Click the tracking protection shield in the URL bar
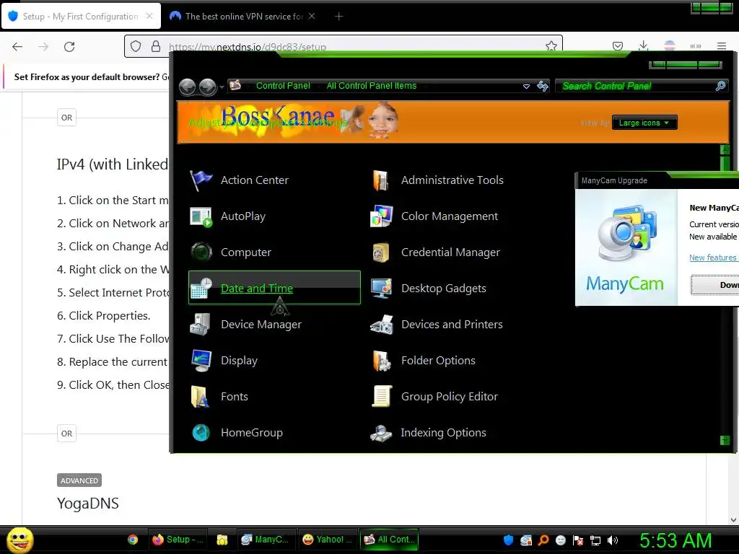The width and height of the screenshot is (739, 554). (x=136, y=46)
